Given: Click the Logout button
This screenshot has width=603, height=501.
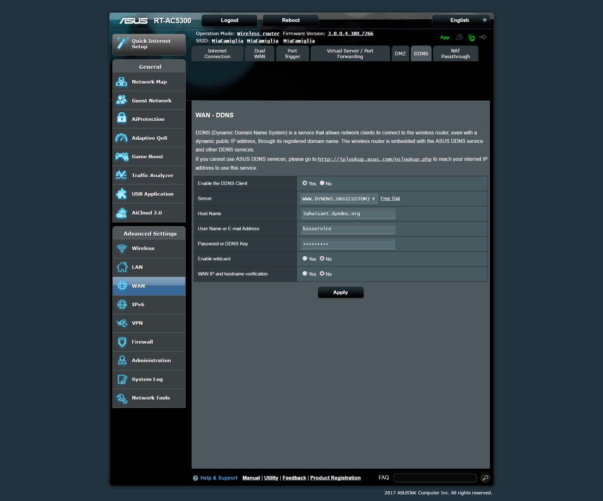Looking at the screenshot, I should [229, 20].
